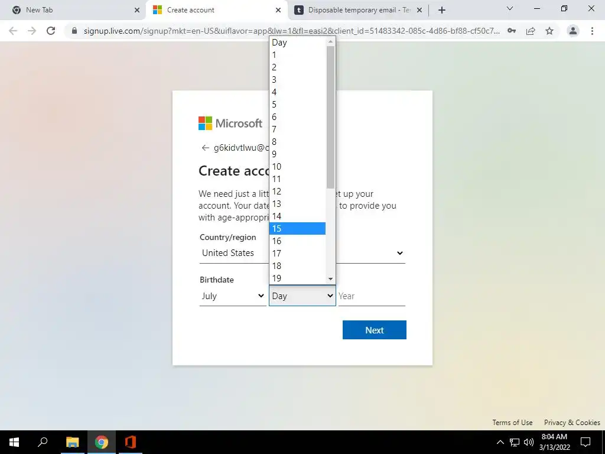Click the browser forward arrow
The image size is (605, 454).
click(x=32, y=31)
